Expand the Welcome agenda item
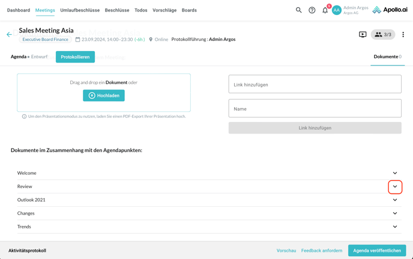This screenshot has width=413, height=259. pyautogui.click(x=394, y=173)
